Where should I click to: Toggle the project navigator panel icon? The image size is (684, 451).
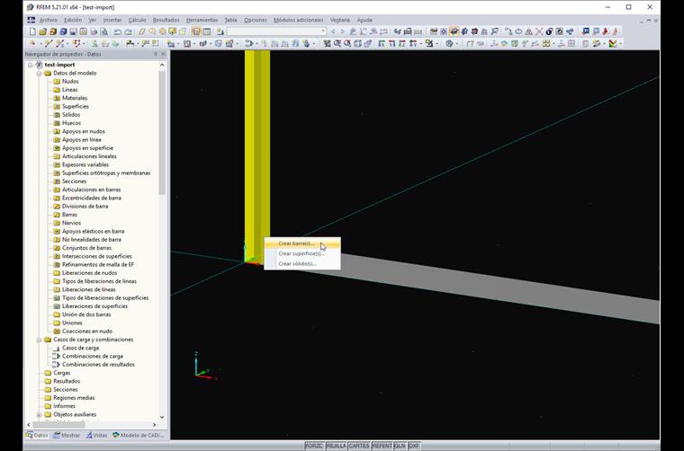click(x=196, y=31)
